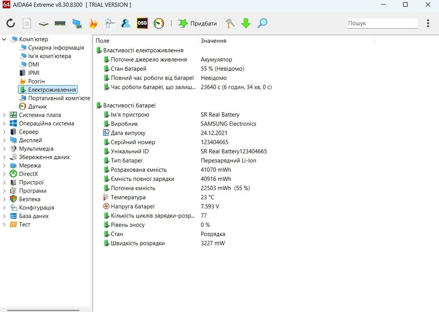The width and height of the screenshot is (439, 312).
Task: Select the Стан батарей row
Action: (x=128, y=69)
